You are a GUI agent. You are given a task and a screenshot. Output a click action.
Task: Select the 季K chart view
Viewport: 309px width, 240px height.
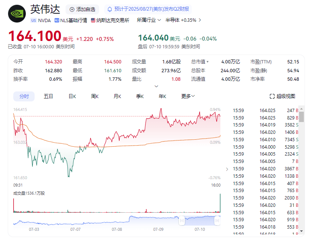139,96
